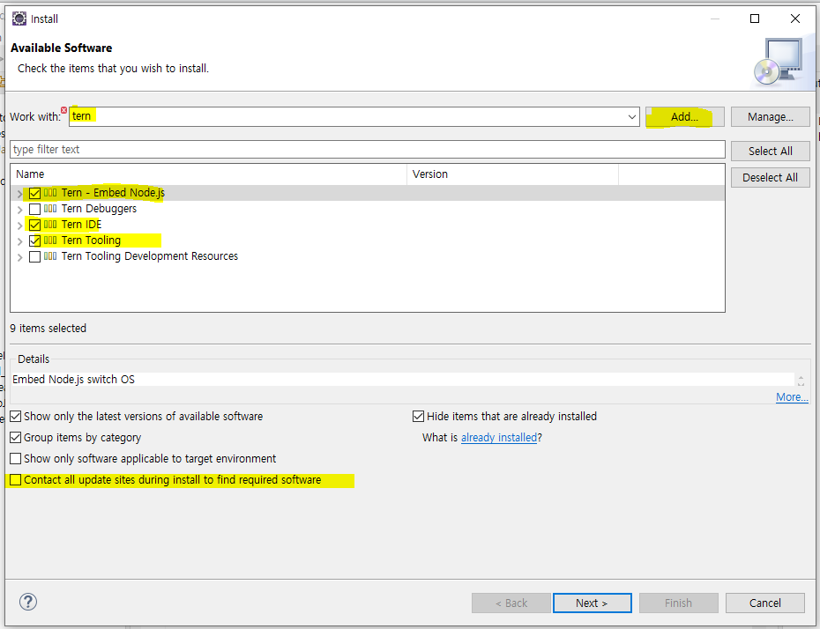Click the category icon next to Tern Tooling
Viewport: 820px width, 629px height.
click(50, 240)
